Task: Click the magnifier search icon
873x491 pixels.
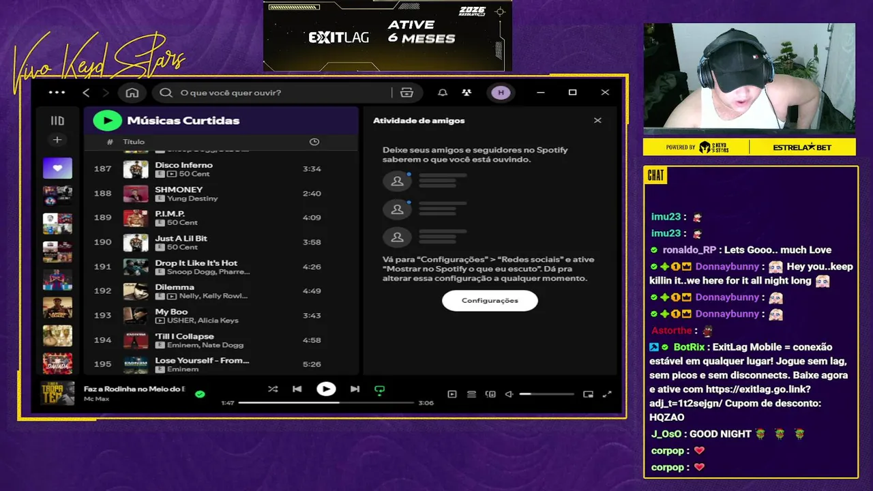Action: [166, 92]
